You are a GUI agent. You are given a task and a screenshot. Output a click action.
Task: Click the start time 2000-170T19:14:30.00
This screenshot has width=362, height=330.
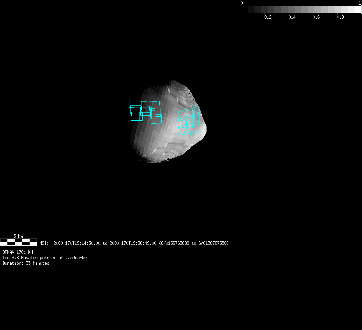pyautogui.click(x=77, y=243)
